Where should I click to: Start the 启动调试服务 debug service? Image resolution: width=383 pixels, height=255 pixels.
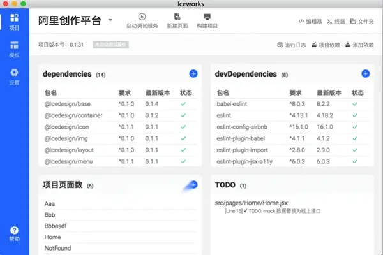pos(141,20)
